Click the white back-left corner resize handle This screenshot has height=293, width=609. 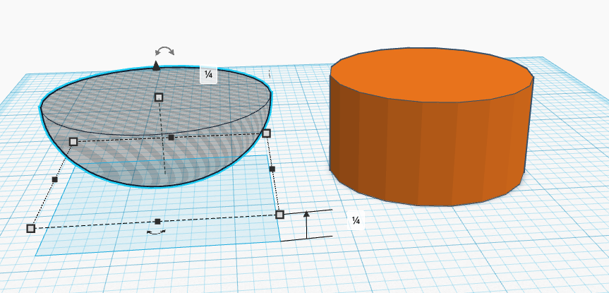click(x=73, y=141)
